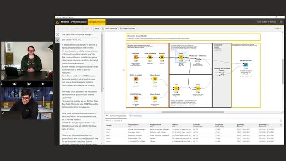Select the US2020 TIGER Map node
The image size is (286, 161).
coord(135,98)
